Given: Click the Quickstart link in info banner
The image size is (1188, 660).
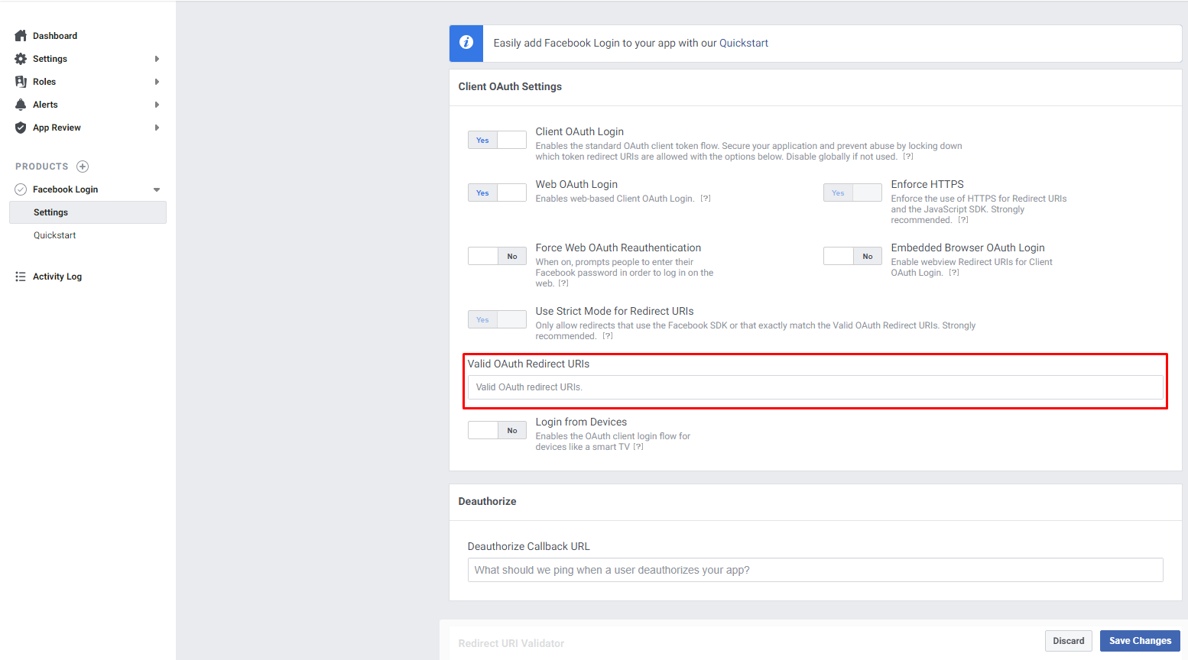Looking at the screenshot, I should 744,43.
